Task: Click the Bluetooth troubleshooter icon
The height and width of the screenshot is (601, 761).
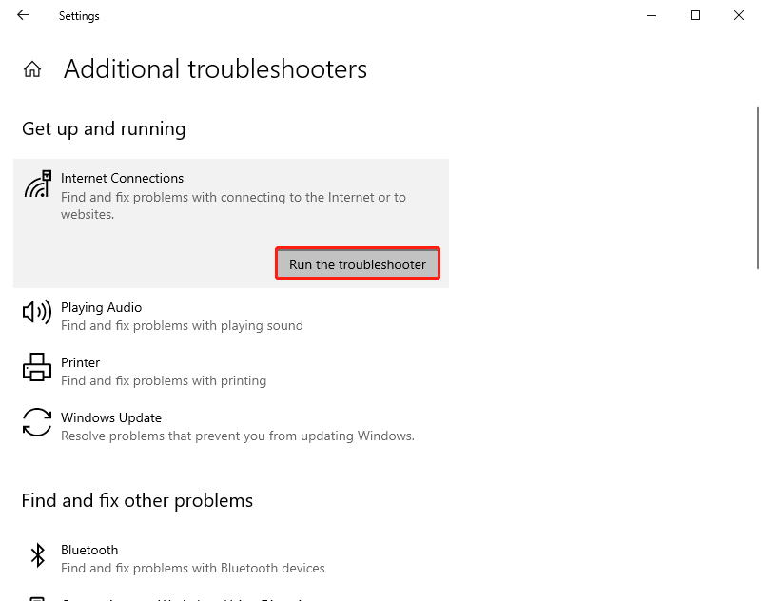Action: point(36,555)
